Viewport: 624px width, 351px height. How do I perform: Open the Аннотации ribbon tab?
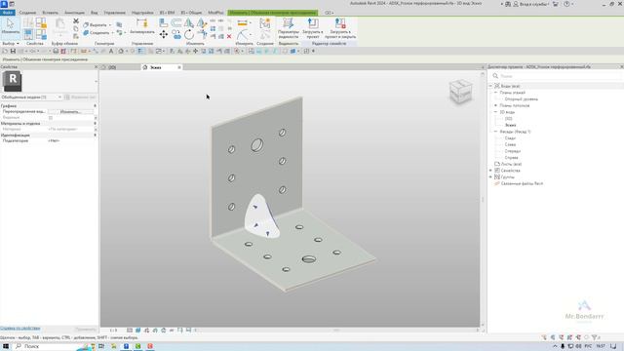pos(74,13)
